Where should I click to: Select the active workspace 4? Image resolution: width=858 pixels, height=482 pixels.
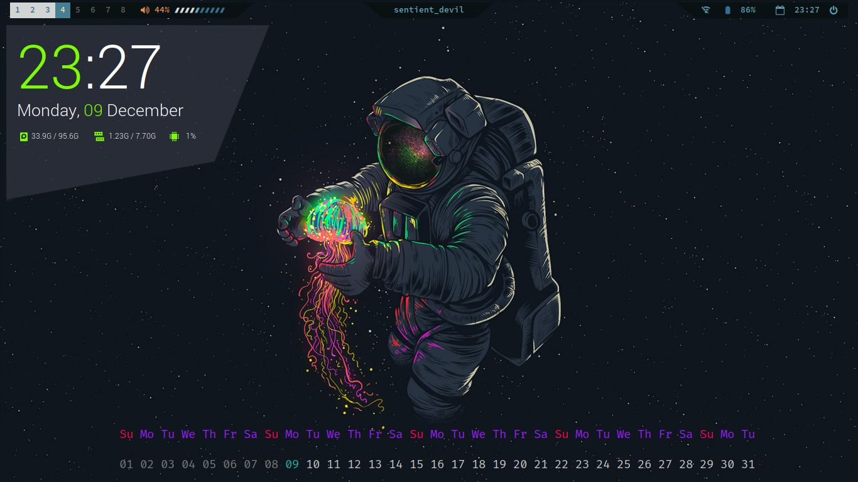coord(63,10)
